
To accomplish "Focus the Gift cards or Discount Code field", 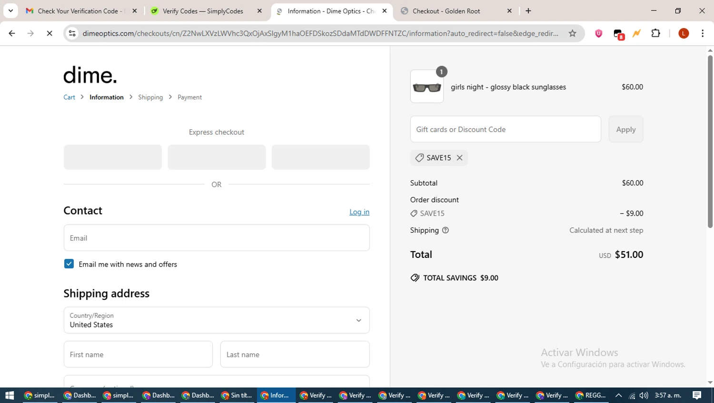I will 506,129.
